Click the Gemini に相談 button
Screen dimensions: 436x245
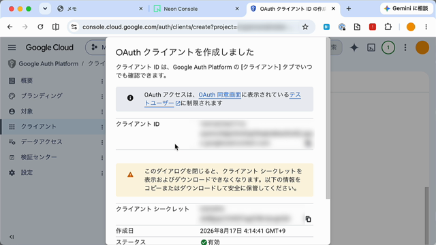(x=406, y=9)
